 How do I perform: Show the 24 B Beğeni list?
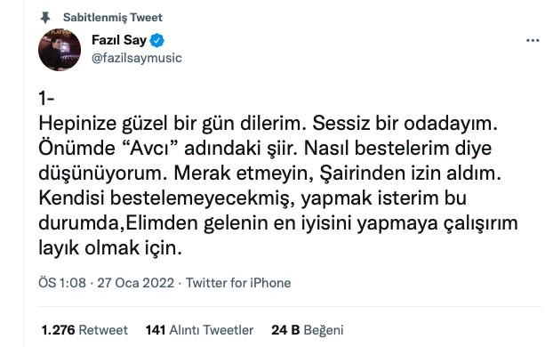tap(308, 330)
